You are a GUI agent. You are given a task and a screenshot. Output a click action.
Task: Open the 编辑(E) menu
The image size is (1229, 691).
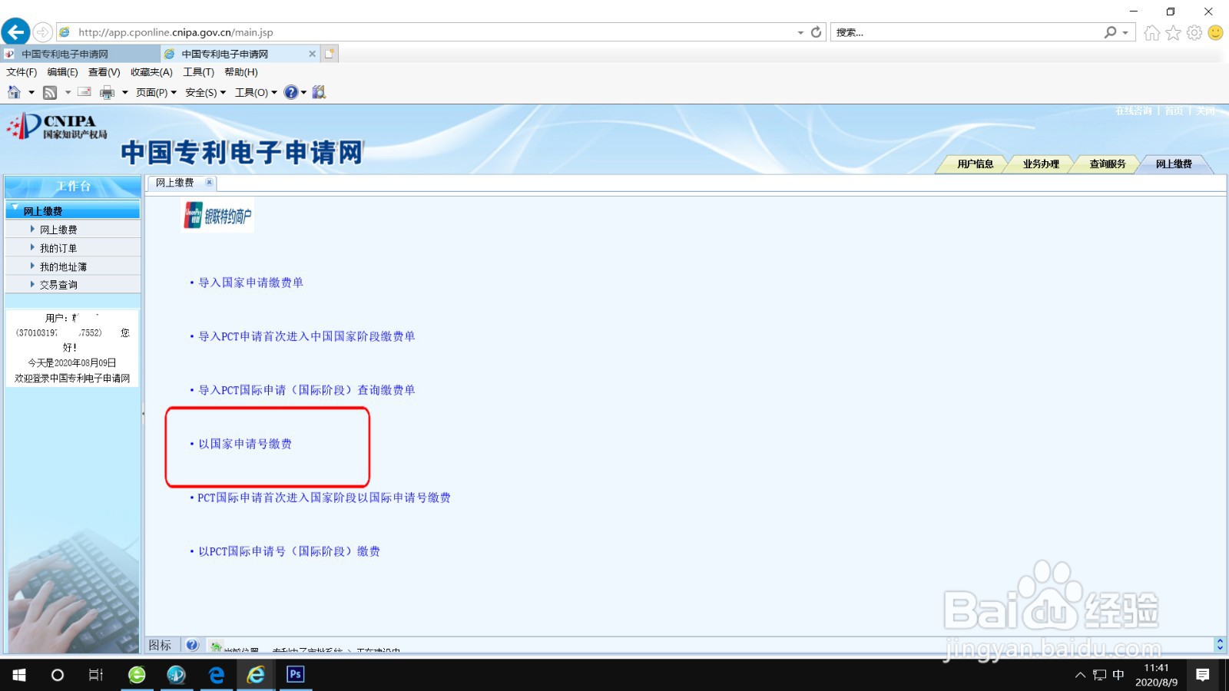pyautogui.click(x=62, y=72)
